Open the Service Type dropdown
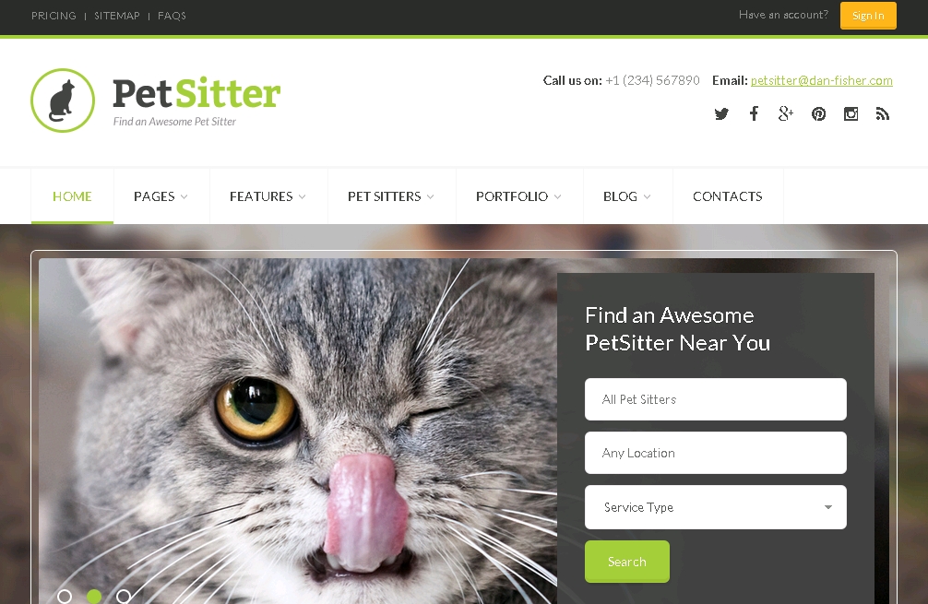Image resolution: width=928 pixels, height=604 pixels. (x=716, y=507)
